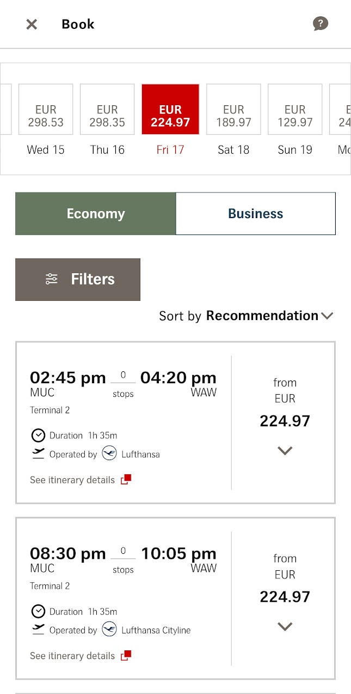Close the Book screen
The image size is (351, 694).
(31, 24)
